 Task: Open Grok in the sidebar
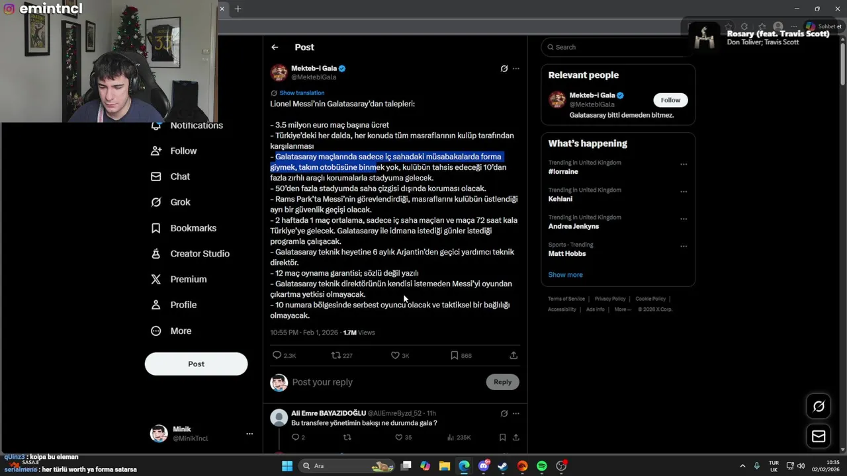[171, 202]
